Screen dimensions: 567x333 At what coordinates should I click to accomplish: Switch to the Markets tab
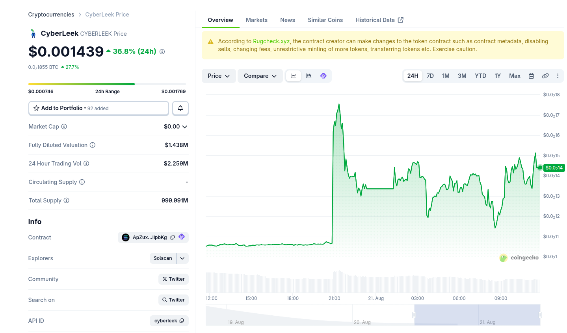257,20
